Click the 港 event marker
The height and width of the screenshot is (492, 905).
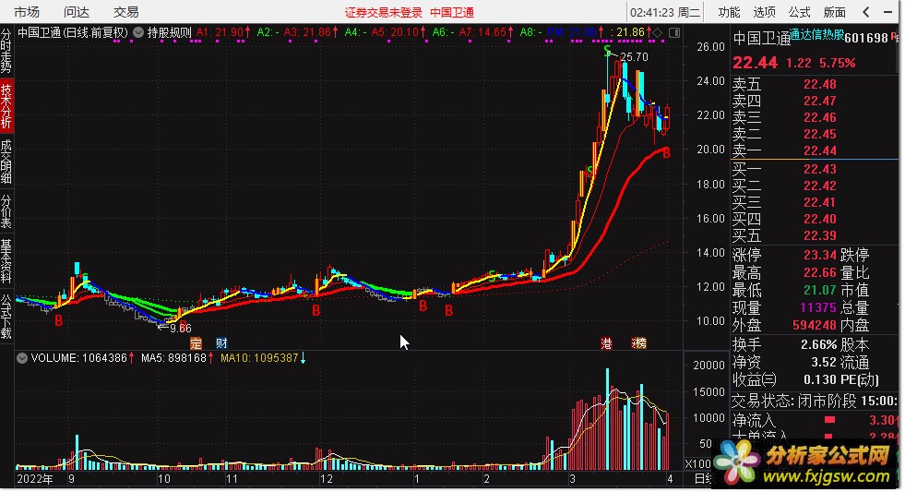606,343
